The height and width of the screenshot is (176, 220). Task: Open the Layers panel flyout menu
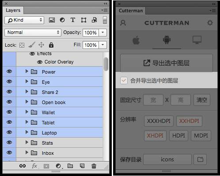coord(104,10)
